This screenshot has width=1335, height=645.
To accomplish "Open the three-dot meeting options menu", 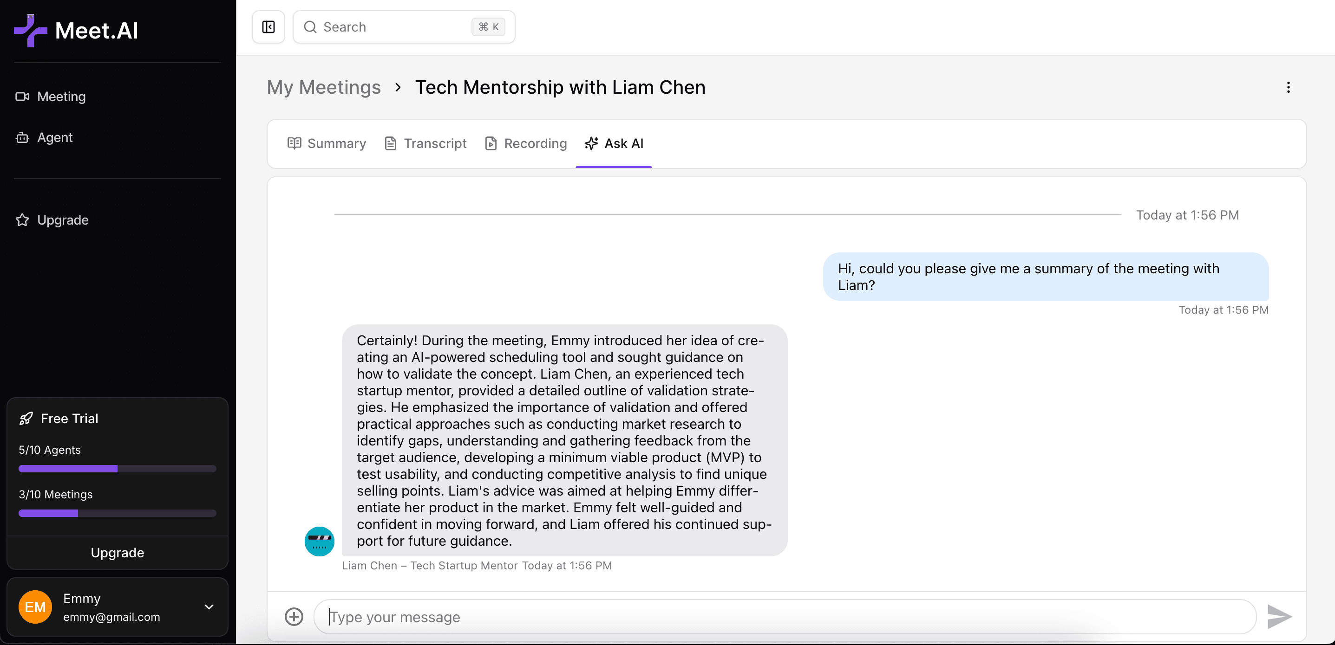I will 1288,88.
